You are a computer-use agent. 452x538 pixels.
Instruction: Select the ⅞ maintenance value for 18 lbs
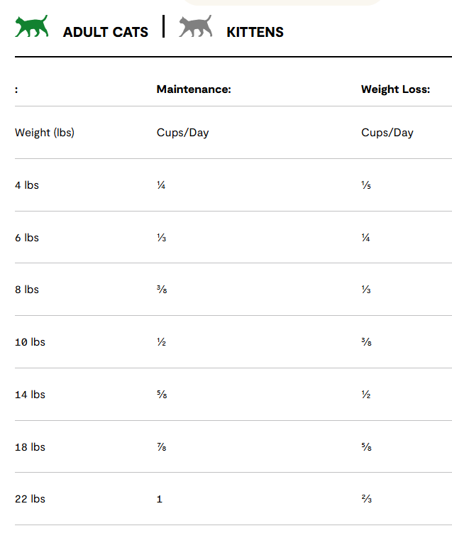coord(161,447)
